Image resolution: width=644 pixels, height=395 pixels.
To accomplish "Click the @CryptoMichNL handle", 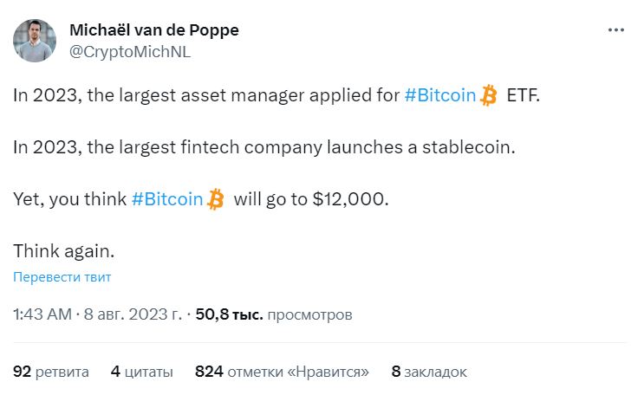I will tap(129, 51).
